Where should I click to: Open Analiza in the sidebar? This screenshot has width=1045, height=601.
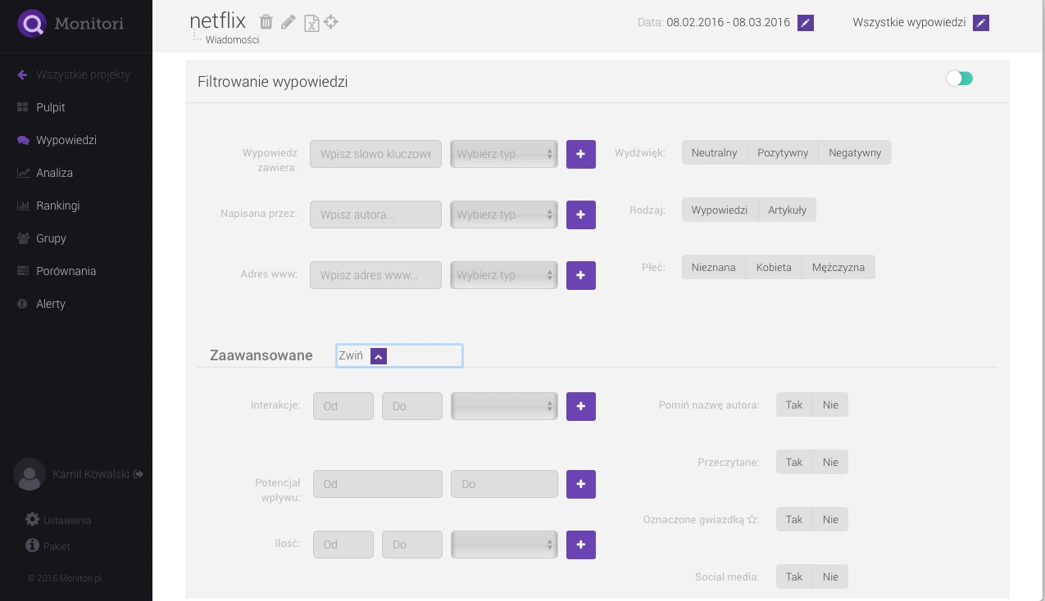tap(45, 173)
